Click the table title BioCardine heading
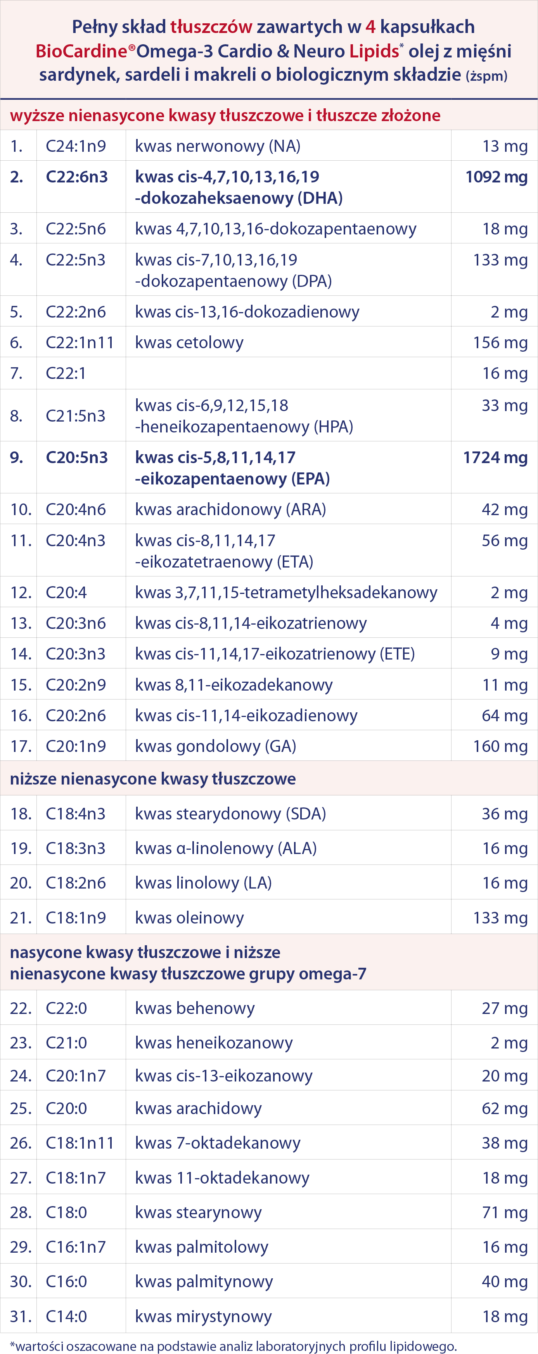The height and width of the screenshot is (1354, 538). tap(273, 50)
